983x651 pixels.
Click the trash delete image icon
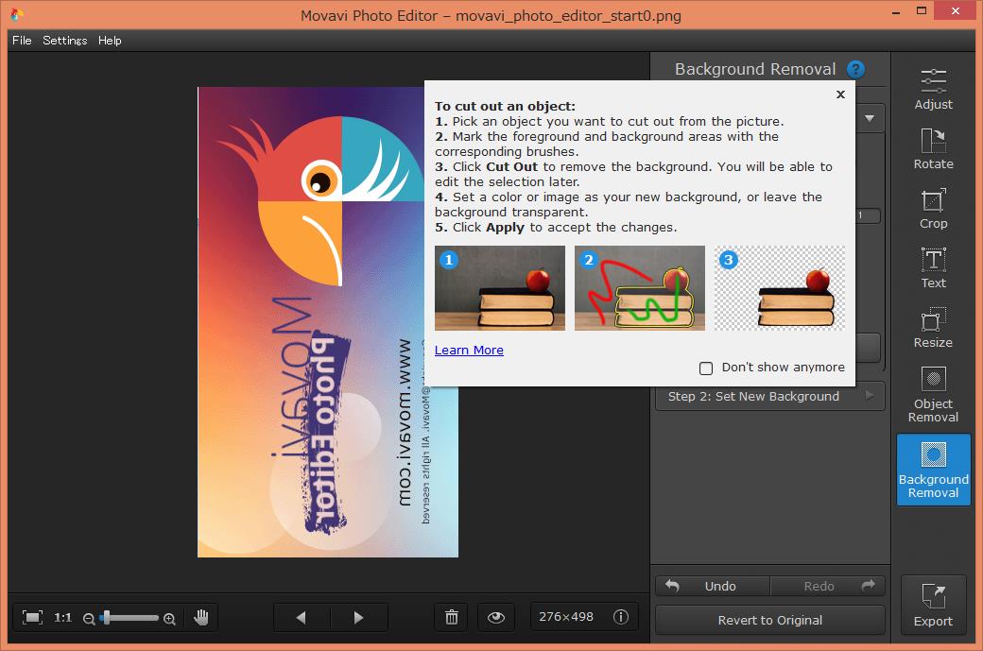click(452, 617)
